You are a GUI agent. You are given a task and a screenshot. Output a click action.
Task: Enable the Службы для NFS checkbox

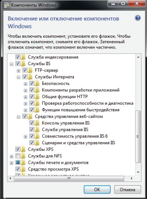tap(18, 156)
